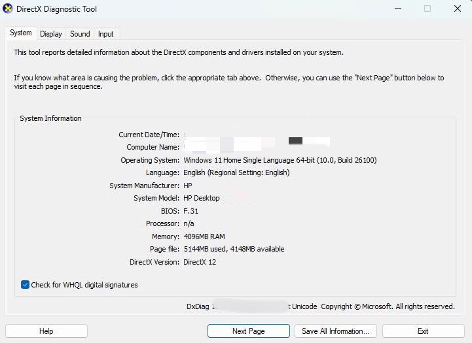Open the Input tab

105,34
